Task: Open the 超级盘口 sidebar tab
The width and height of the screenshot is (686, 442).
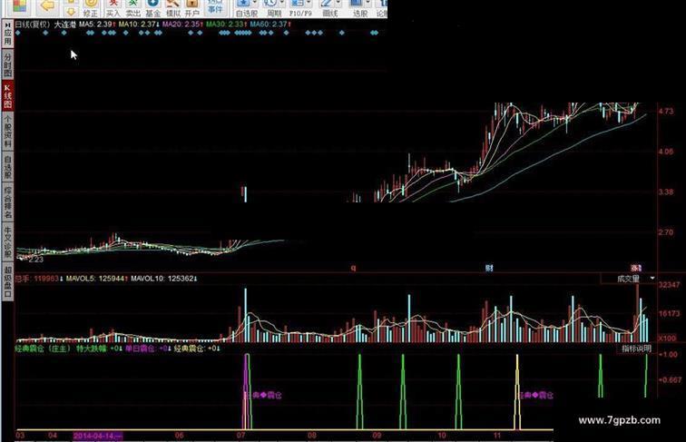Action: (x=7, y=281)
